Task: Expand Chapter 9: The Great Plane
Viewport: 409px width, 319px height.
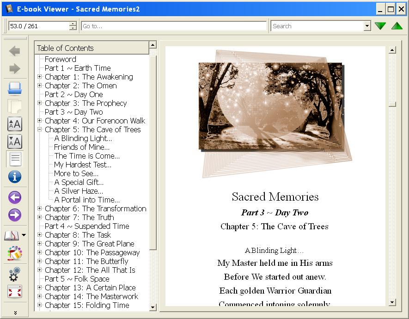Action: point(40,244)
